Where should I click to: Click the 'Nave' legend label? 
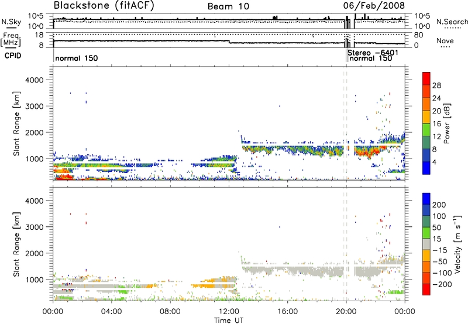coord(445,41)
